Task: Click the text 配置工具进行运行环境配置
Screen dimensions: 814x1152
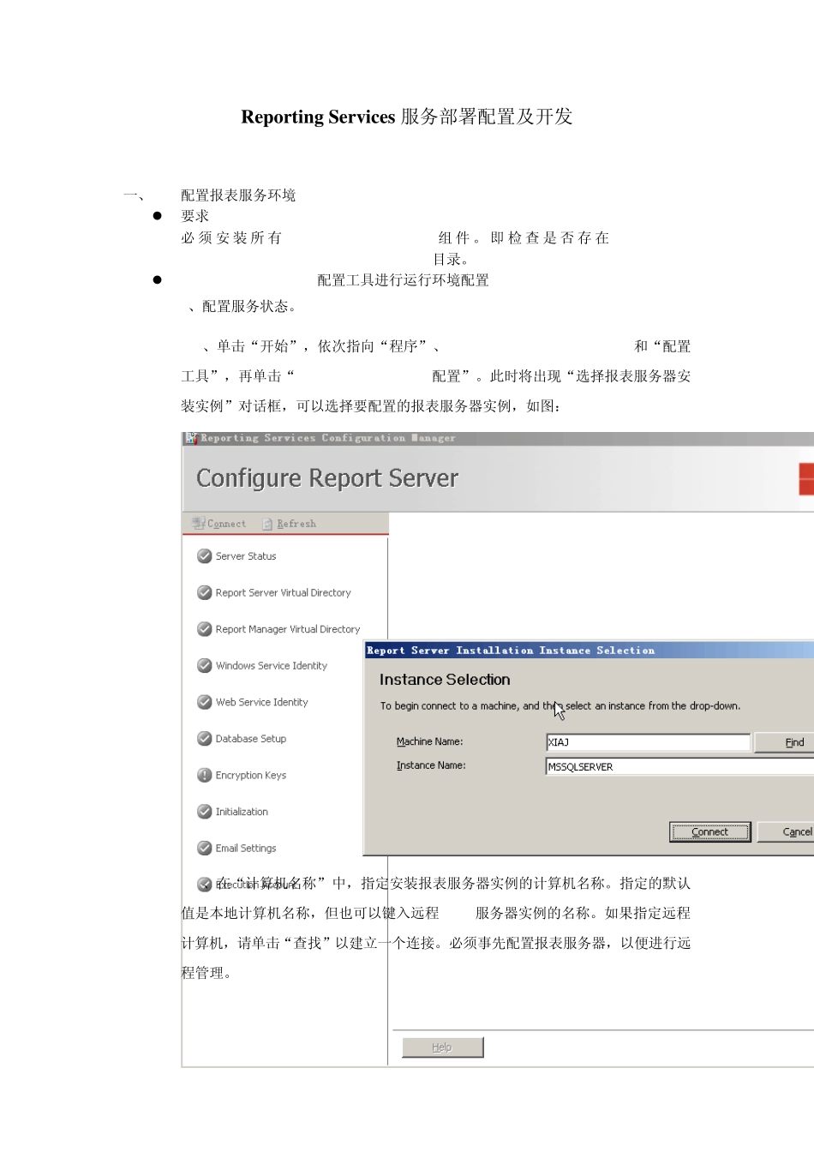Action: click(403, 280)
